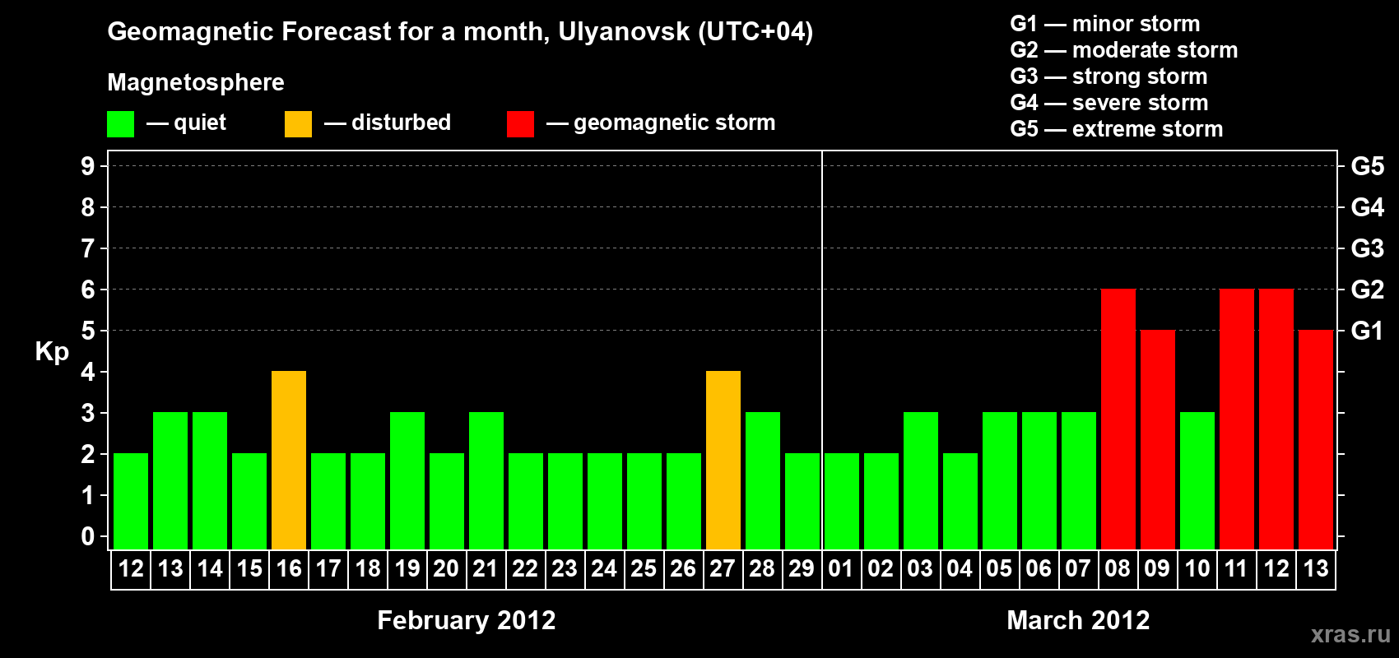This screenshot has height=658, width=1399.
Task: Click the green bar for March 10
Action: coord(1197,481)
